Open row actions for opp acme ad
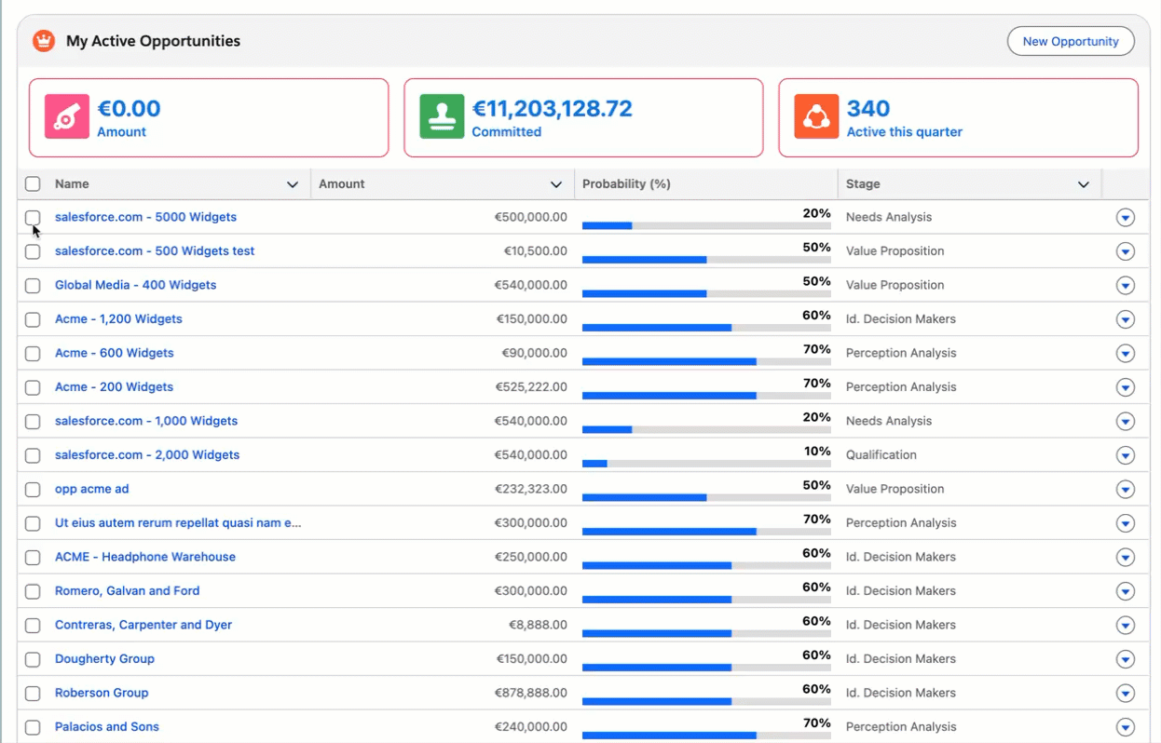 [x=1125, y=489]
